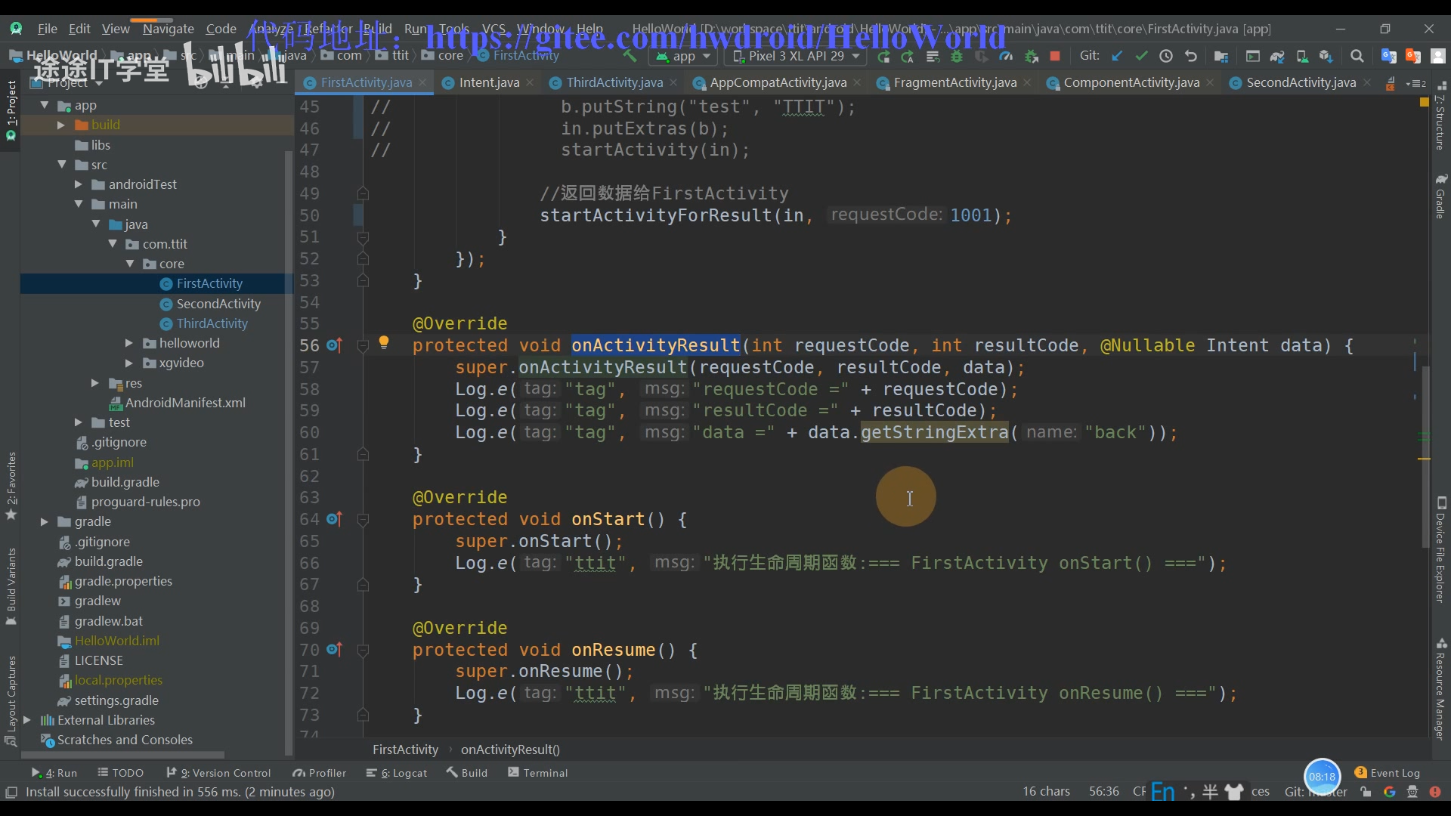Open the Run tool window
The image size is (1451, 816).
pos(54,773)
